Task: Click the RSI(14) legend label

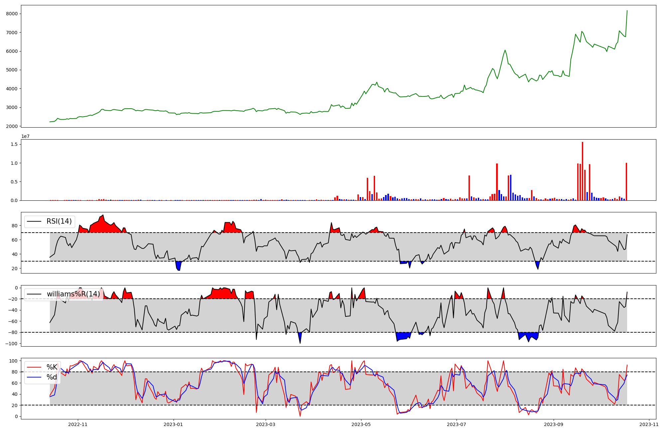Action: [x=59, y=221]
